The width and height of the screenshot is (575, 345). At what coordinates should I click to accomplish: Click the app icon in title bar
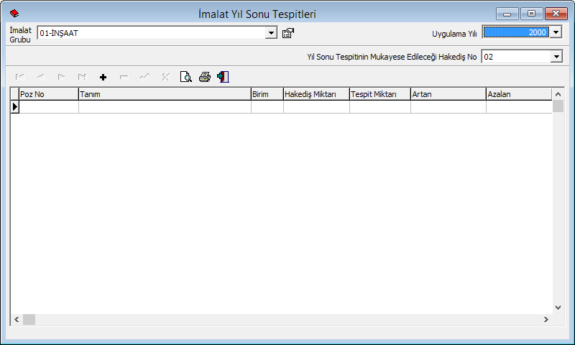(14, 14)
